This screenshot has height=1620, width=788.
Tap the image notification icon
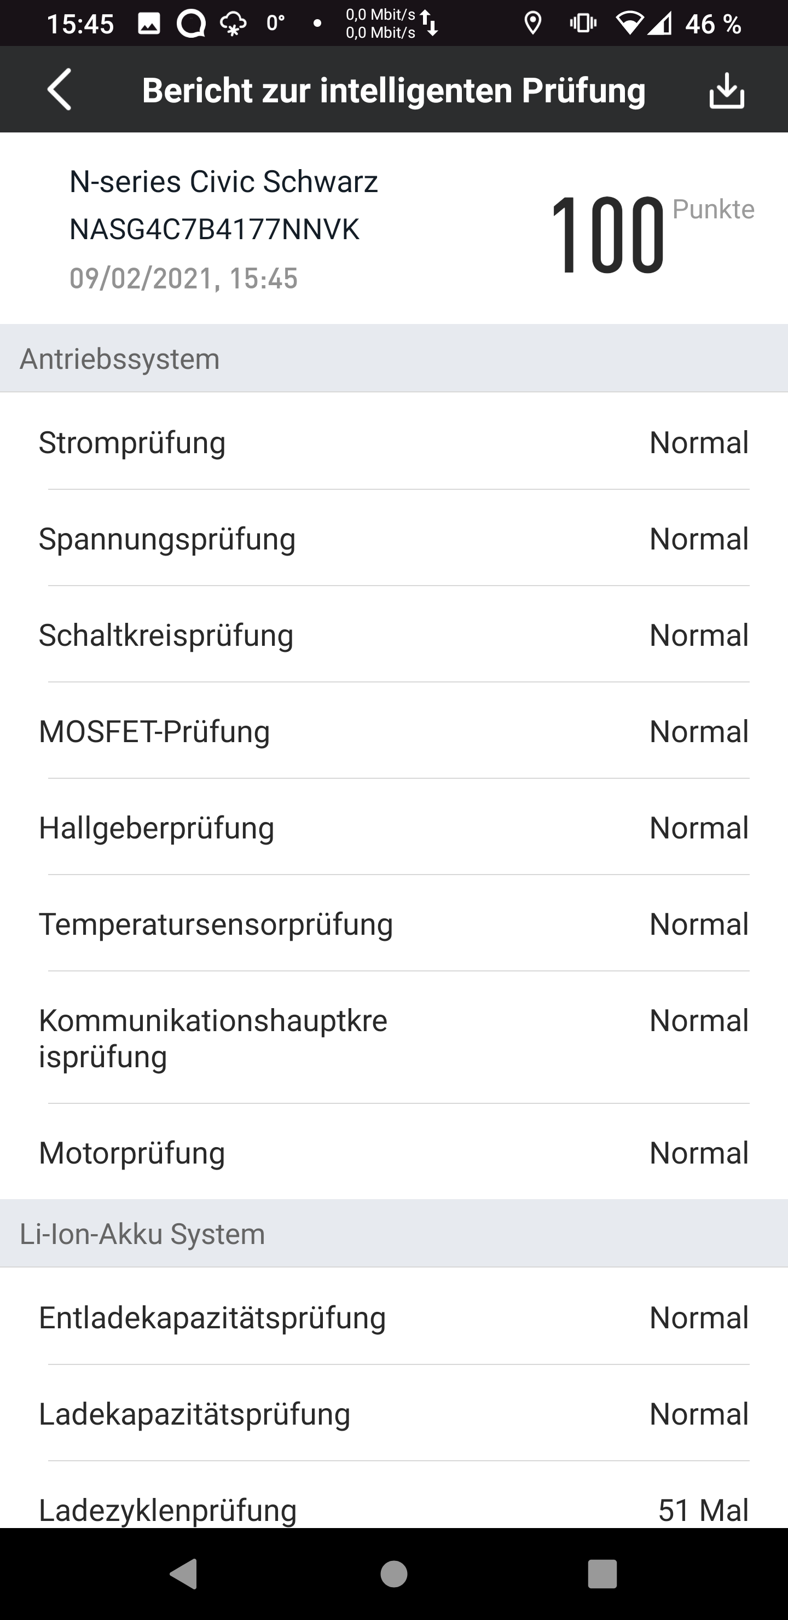point(149,24)
